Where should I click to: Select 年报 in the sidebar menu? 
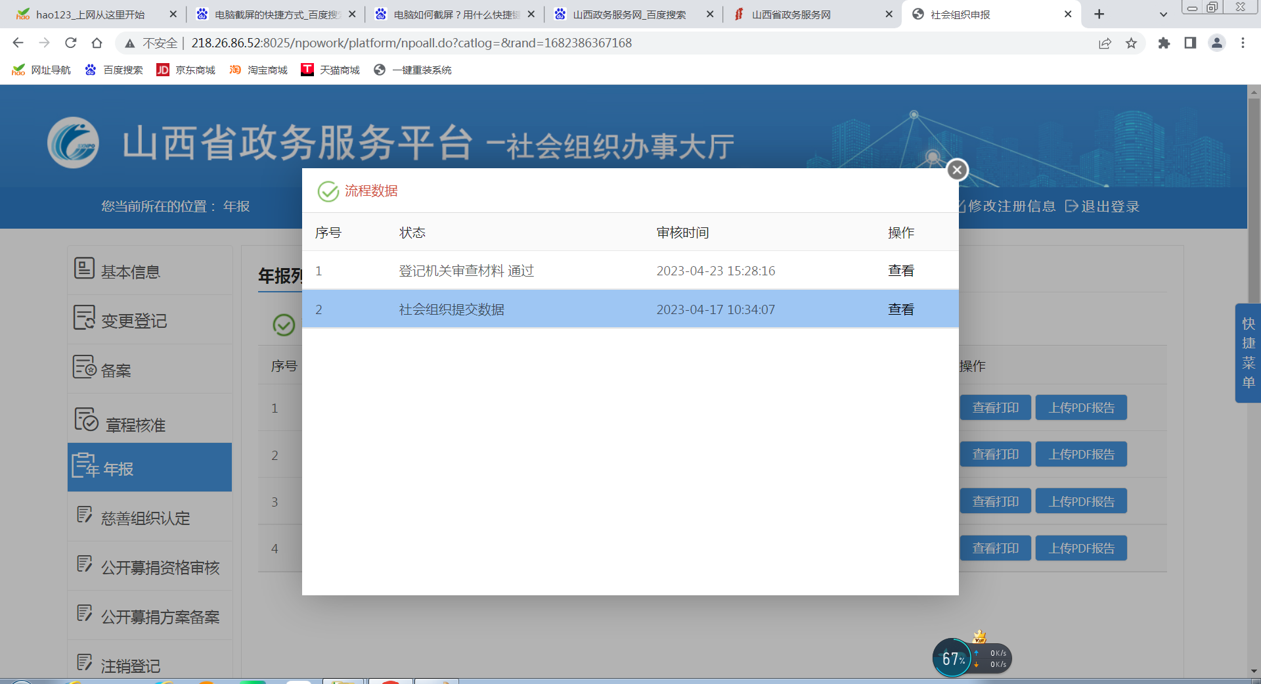point(118,468)
